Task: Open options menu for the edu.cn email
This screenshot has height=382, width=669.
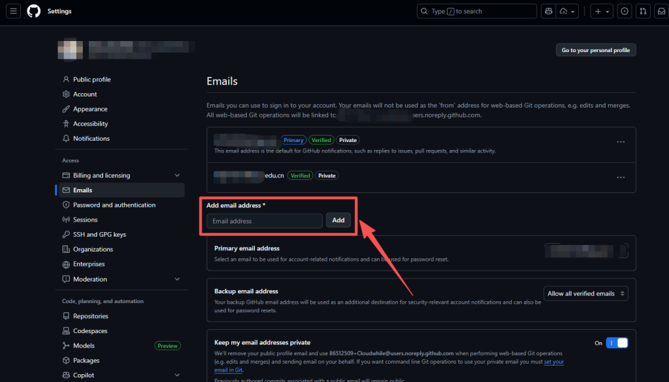Action: (x=621, y=177)
